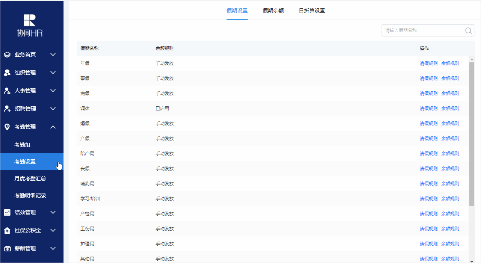Open 请假规则 for 学习/培训

click(429, 199)
